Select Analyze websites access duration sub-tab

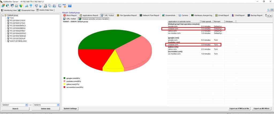click(x=94, y=19)
